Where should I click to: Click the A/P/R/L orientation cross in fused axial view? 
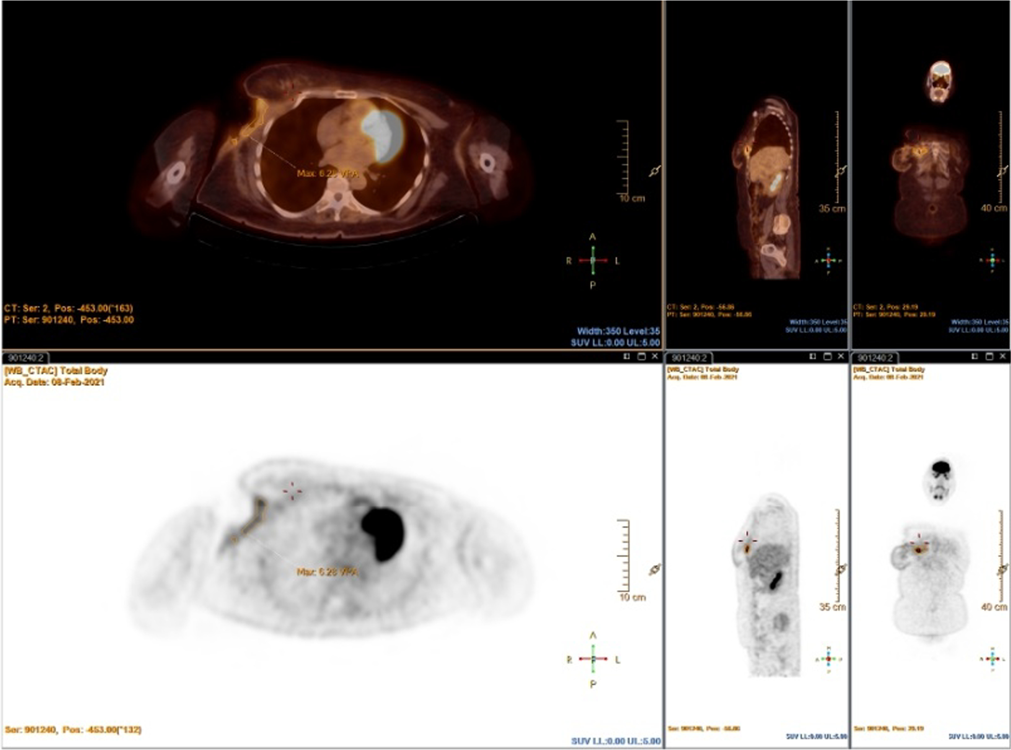point(593,260)
